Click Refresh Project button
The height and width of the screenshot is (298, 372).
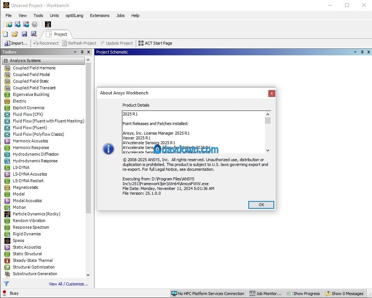click(79, 43)
